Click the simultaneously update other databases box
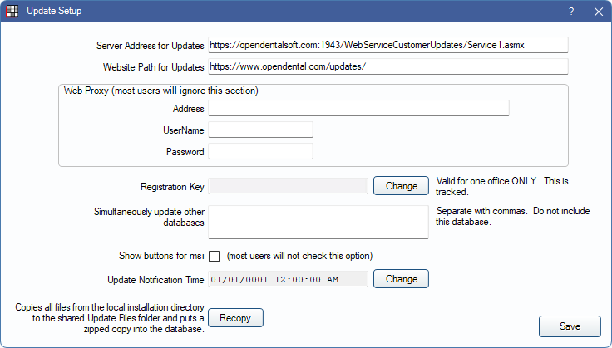Viewport: 612px width, 348px height. pos(318,222)
